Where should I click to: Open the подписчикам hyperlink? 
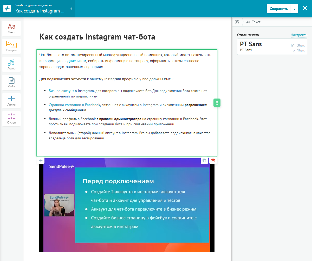75,61
